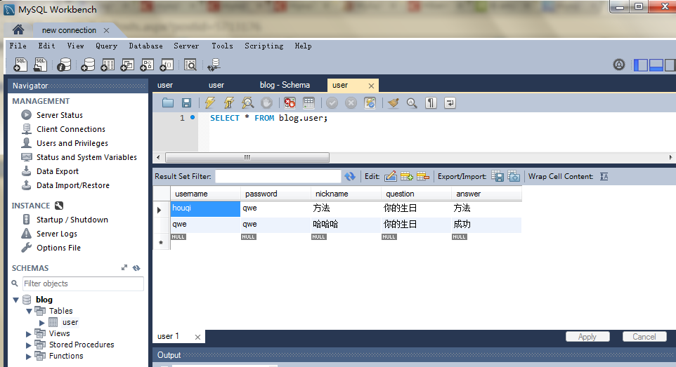Toggle the sidebar panel visibility

tap(641, 65)
